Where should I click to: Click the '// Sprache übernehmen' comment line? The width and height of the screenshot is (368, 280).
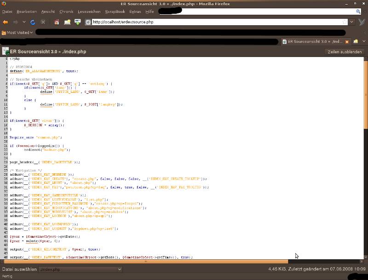point(31,79)
